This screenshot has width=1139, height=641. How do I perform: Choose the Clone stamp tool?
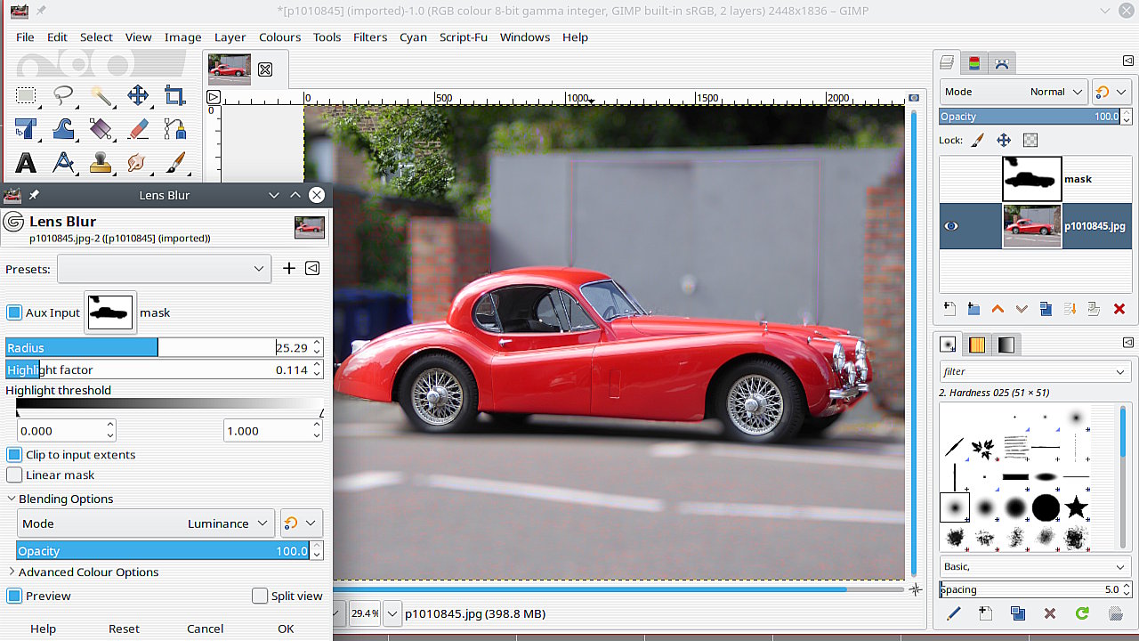click(100, 163)
